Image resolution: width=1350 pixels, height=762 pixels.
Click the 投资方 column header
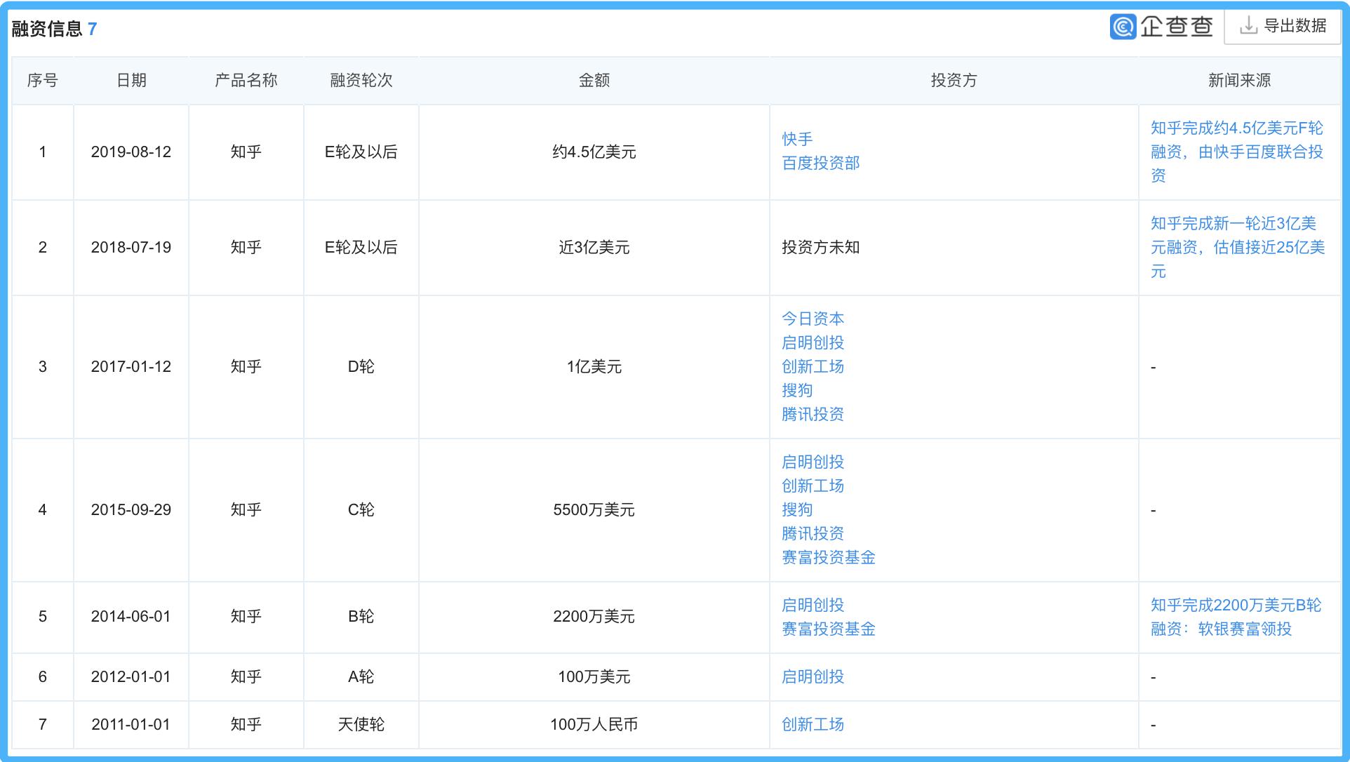[954, 81]
